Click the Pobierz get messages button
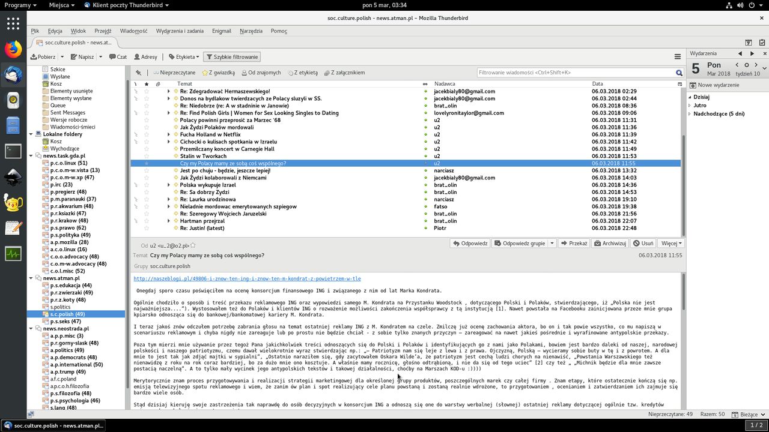The image size is (769, 432). (43, 57)
